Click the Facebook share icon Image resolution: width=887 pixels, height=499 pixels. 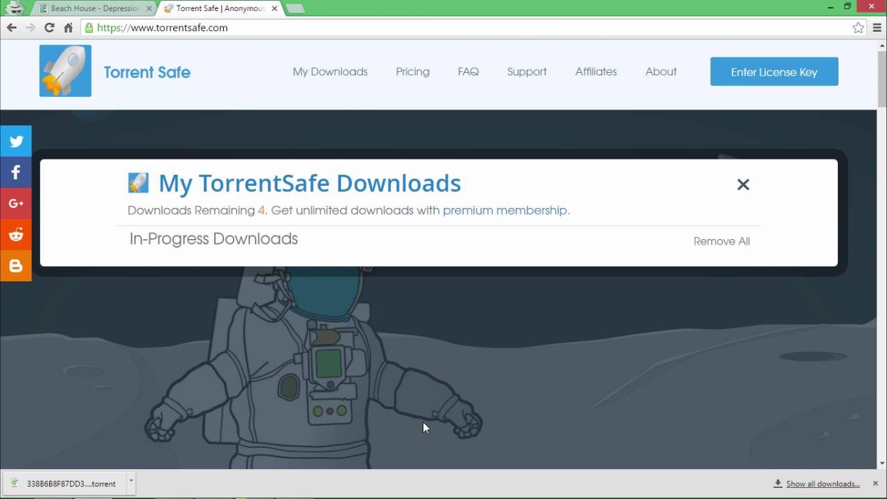[16, 173]
